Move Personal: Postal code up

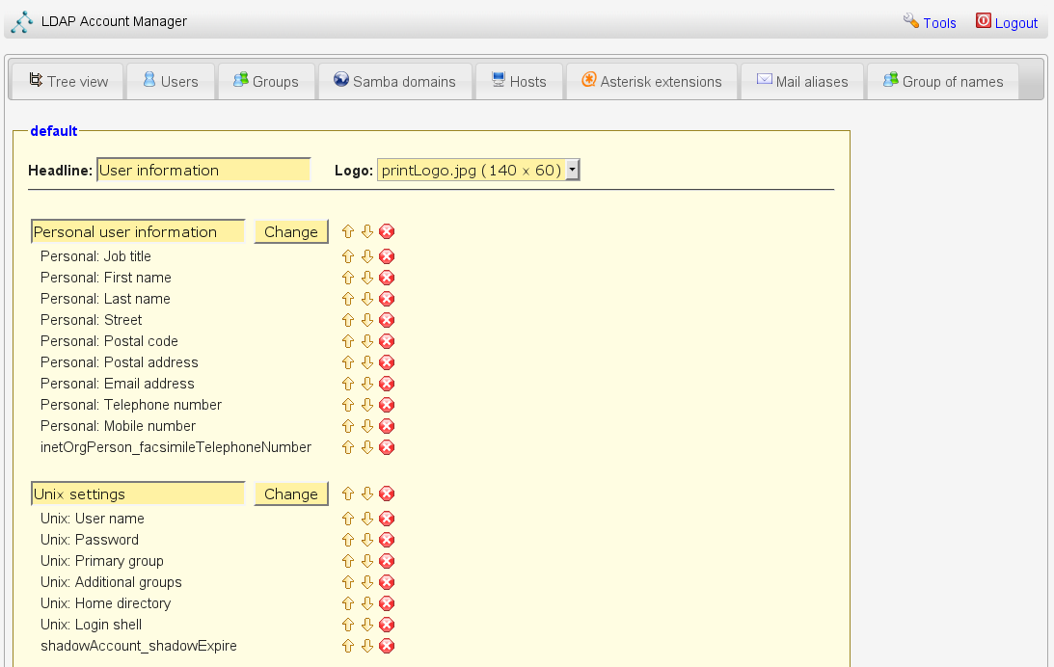tap(347, 341)
